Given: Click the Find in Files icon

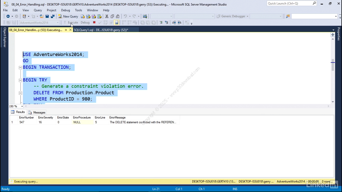Looking at the screenshot, I should point(288,16).
